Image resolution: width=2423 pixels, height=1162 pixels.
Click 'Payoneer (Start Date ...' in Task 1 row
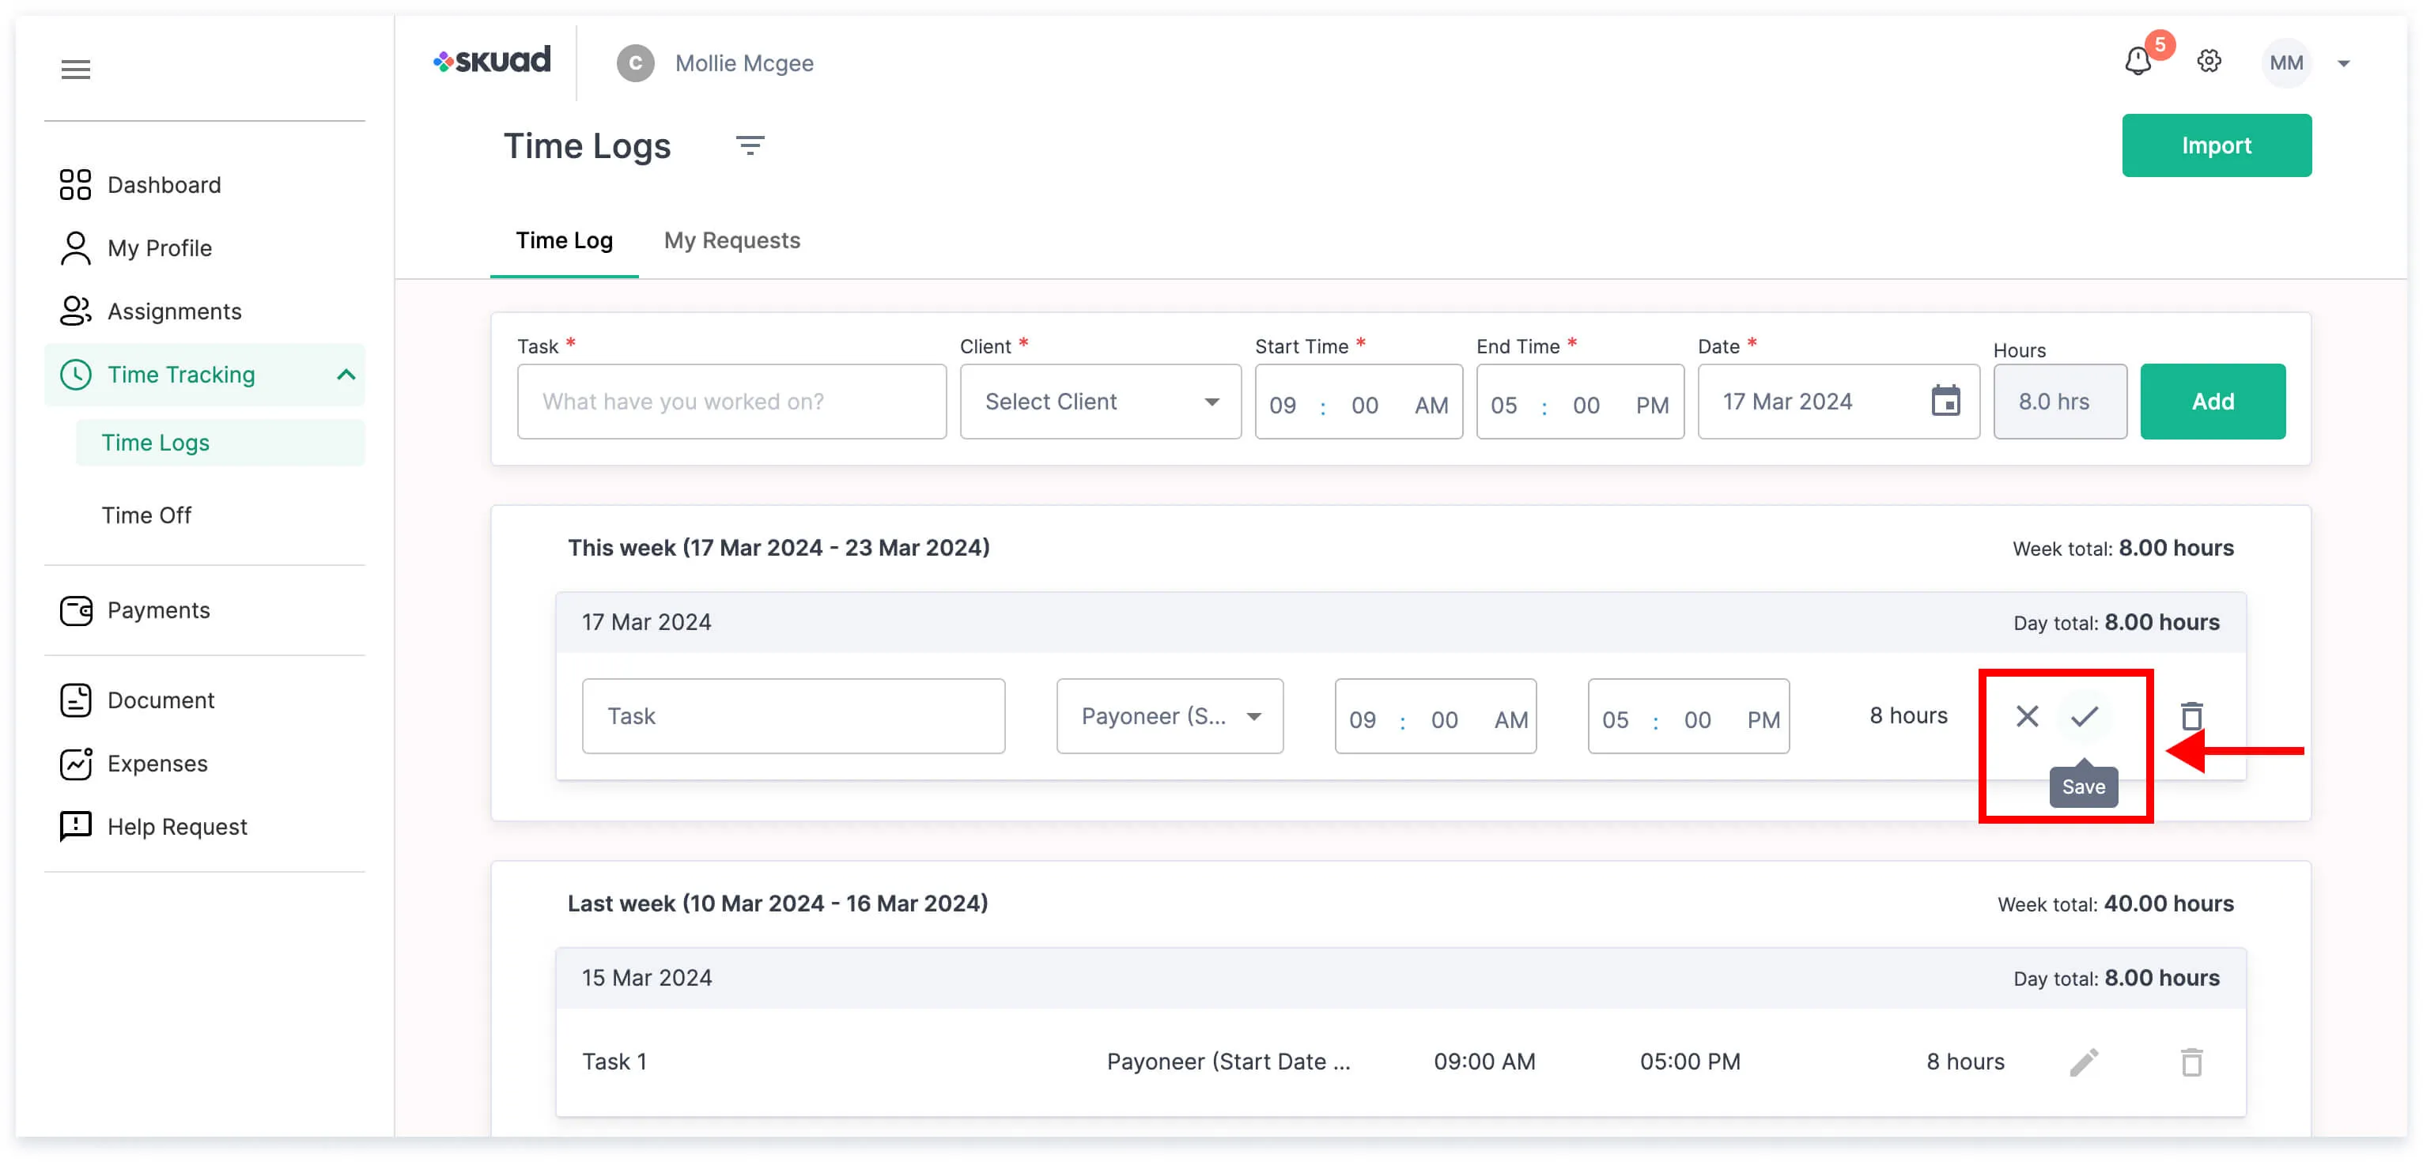pos(1228,1062)
